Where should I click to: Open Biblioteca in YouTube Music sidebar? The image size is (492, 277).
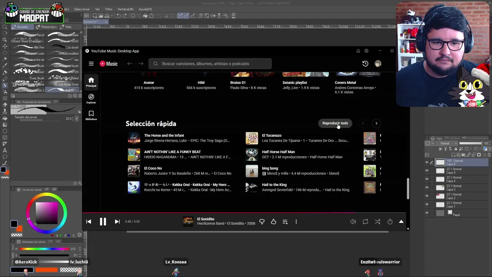pyautogui.click(x=91, y=115)
